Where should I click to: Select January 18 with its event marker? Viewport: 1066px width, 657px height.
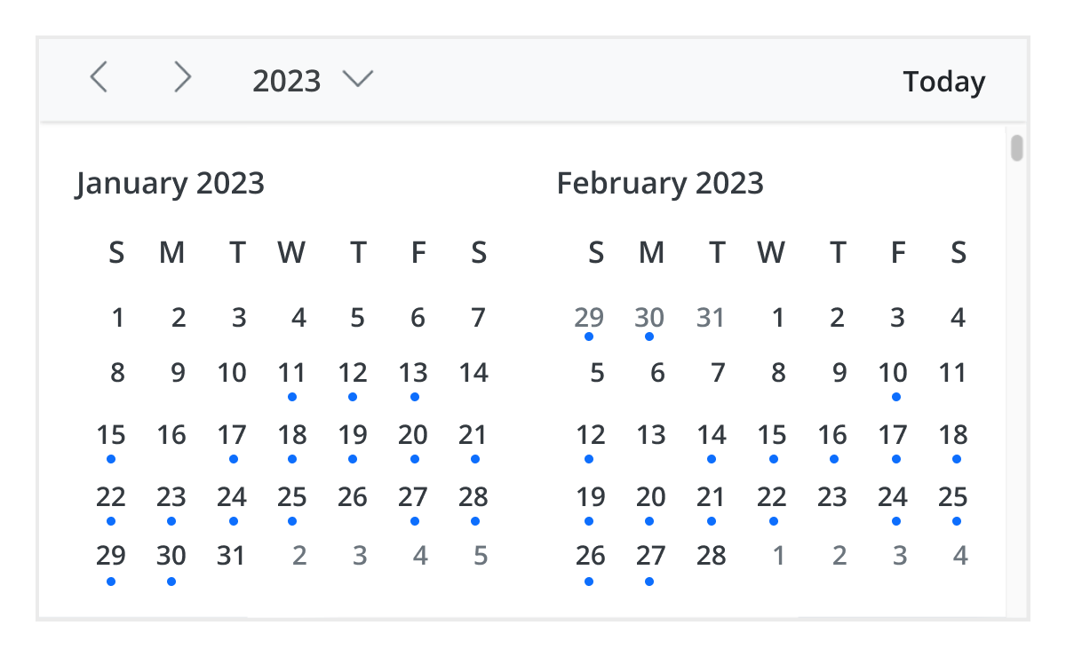tap(292, 435)
